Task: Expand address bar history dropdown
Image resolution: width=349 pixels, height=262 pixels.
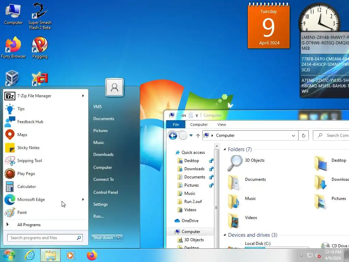Action: [x=293, y=135]
